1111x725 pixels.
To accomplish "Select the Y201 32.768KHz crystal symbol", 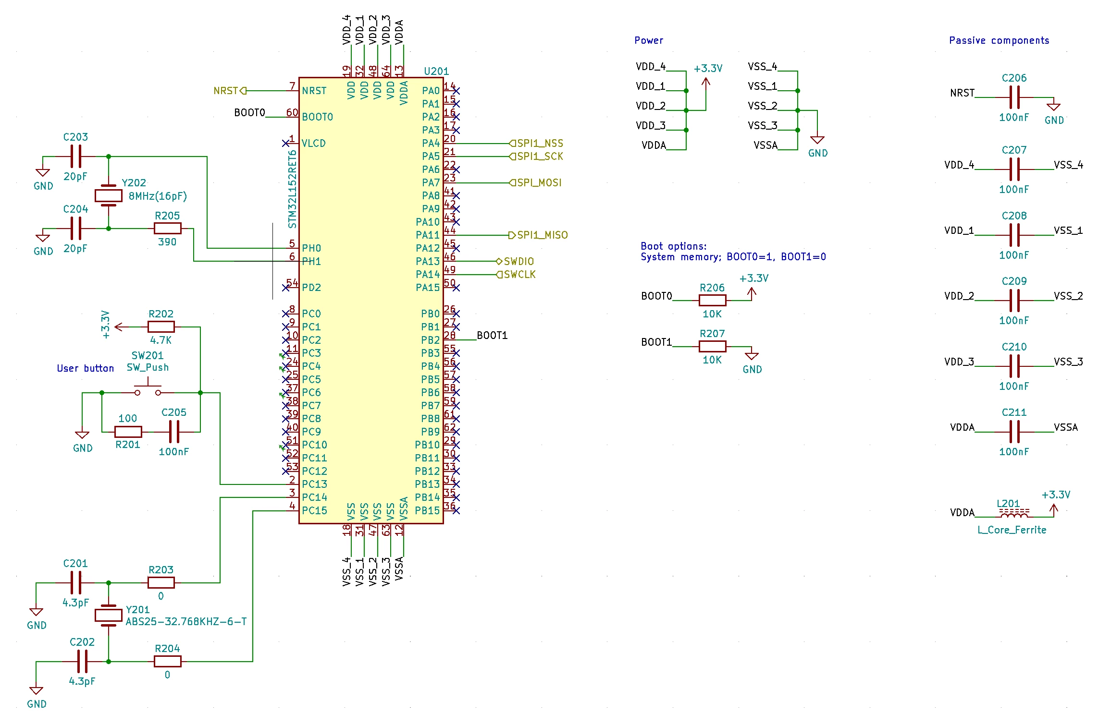I will [108, 615].
